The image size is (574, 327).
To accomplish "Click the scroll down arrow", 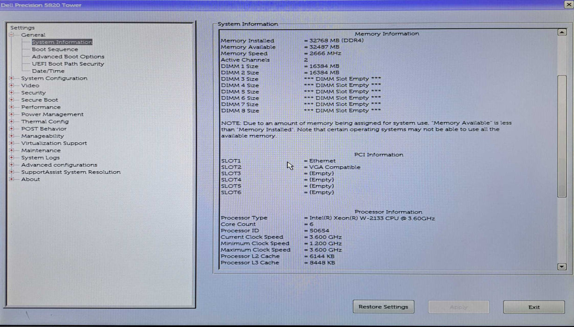I will tap(562, 266).
